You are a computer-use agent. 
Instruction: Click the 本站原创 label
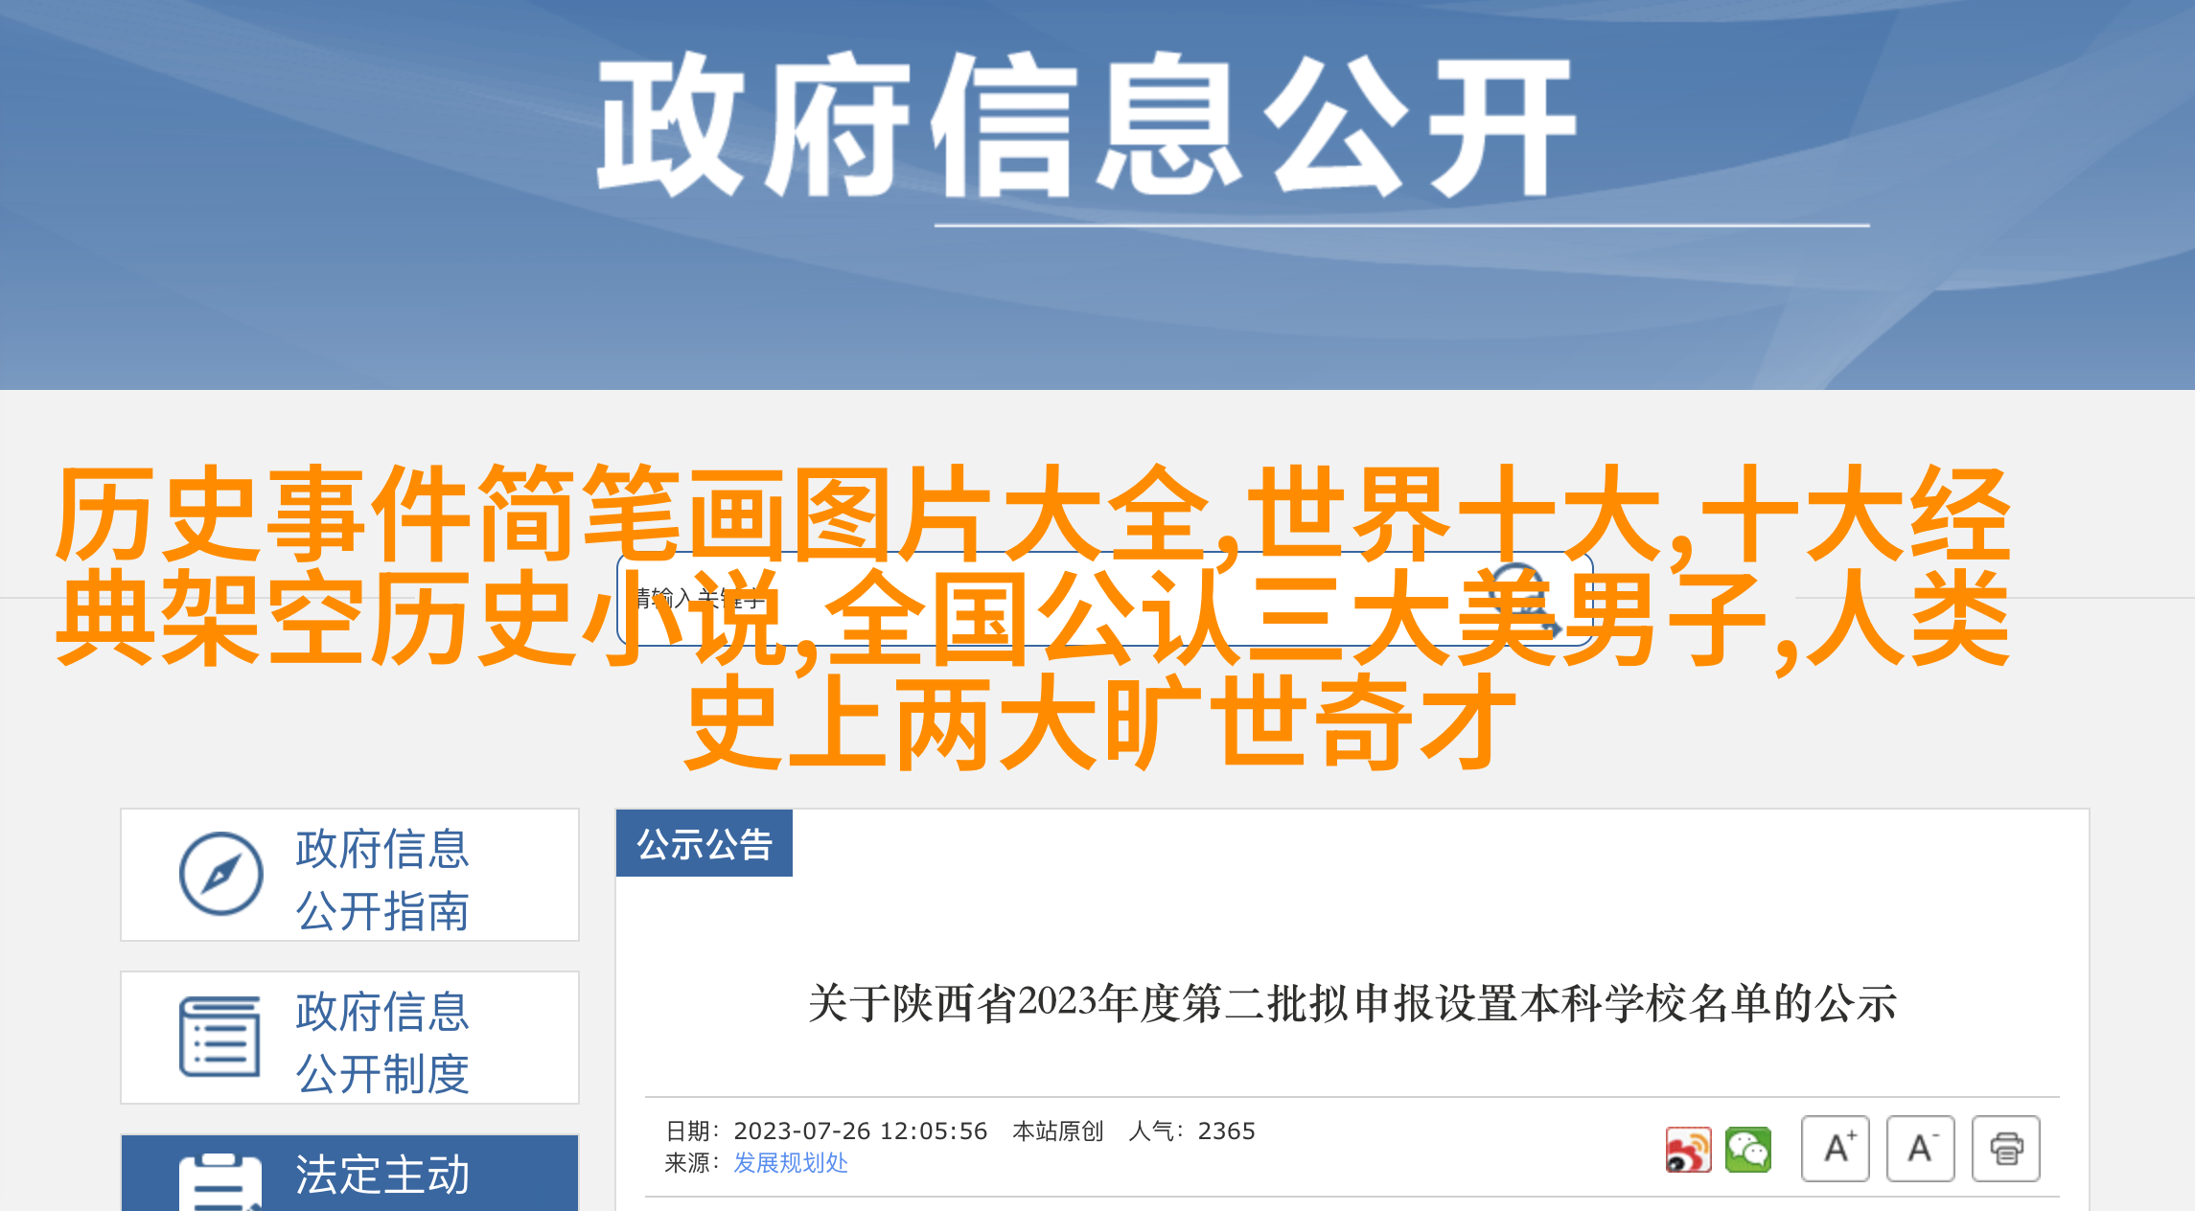[1058, 1131]
